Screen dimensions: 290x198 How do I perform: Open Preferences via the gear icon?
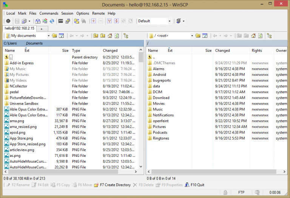tap(8, 21)
